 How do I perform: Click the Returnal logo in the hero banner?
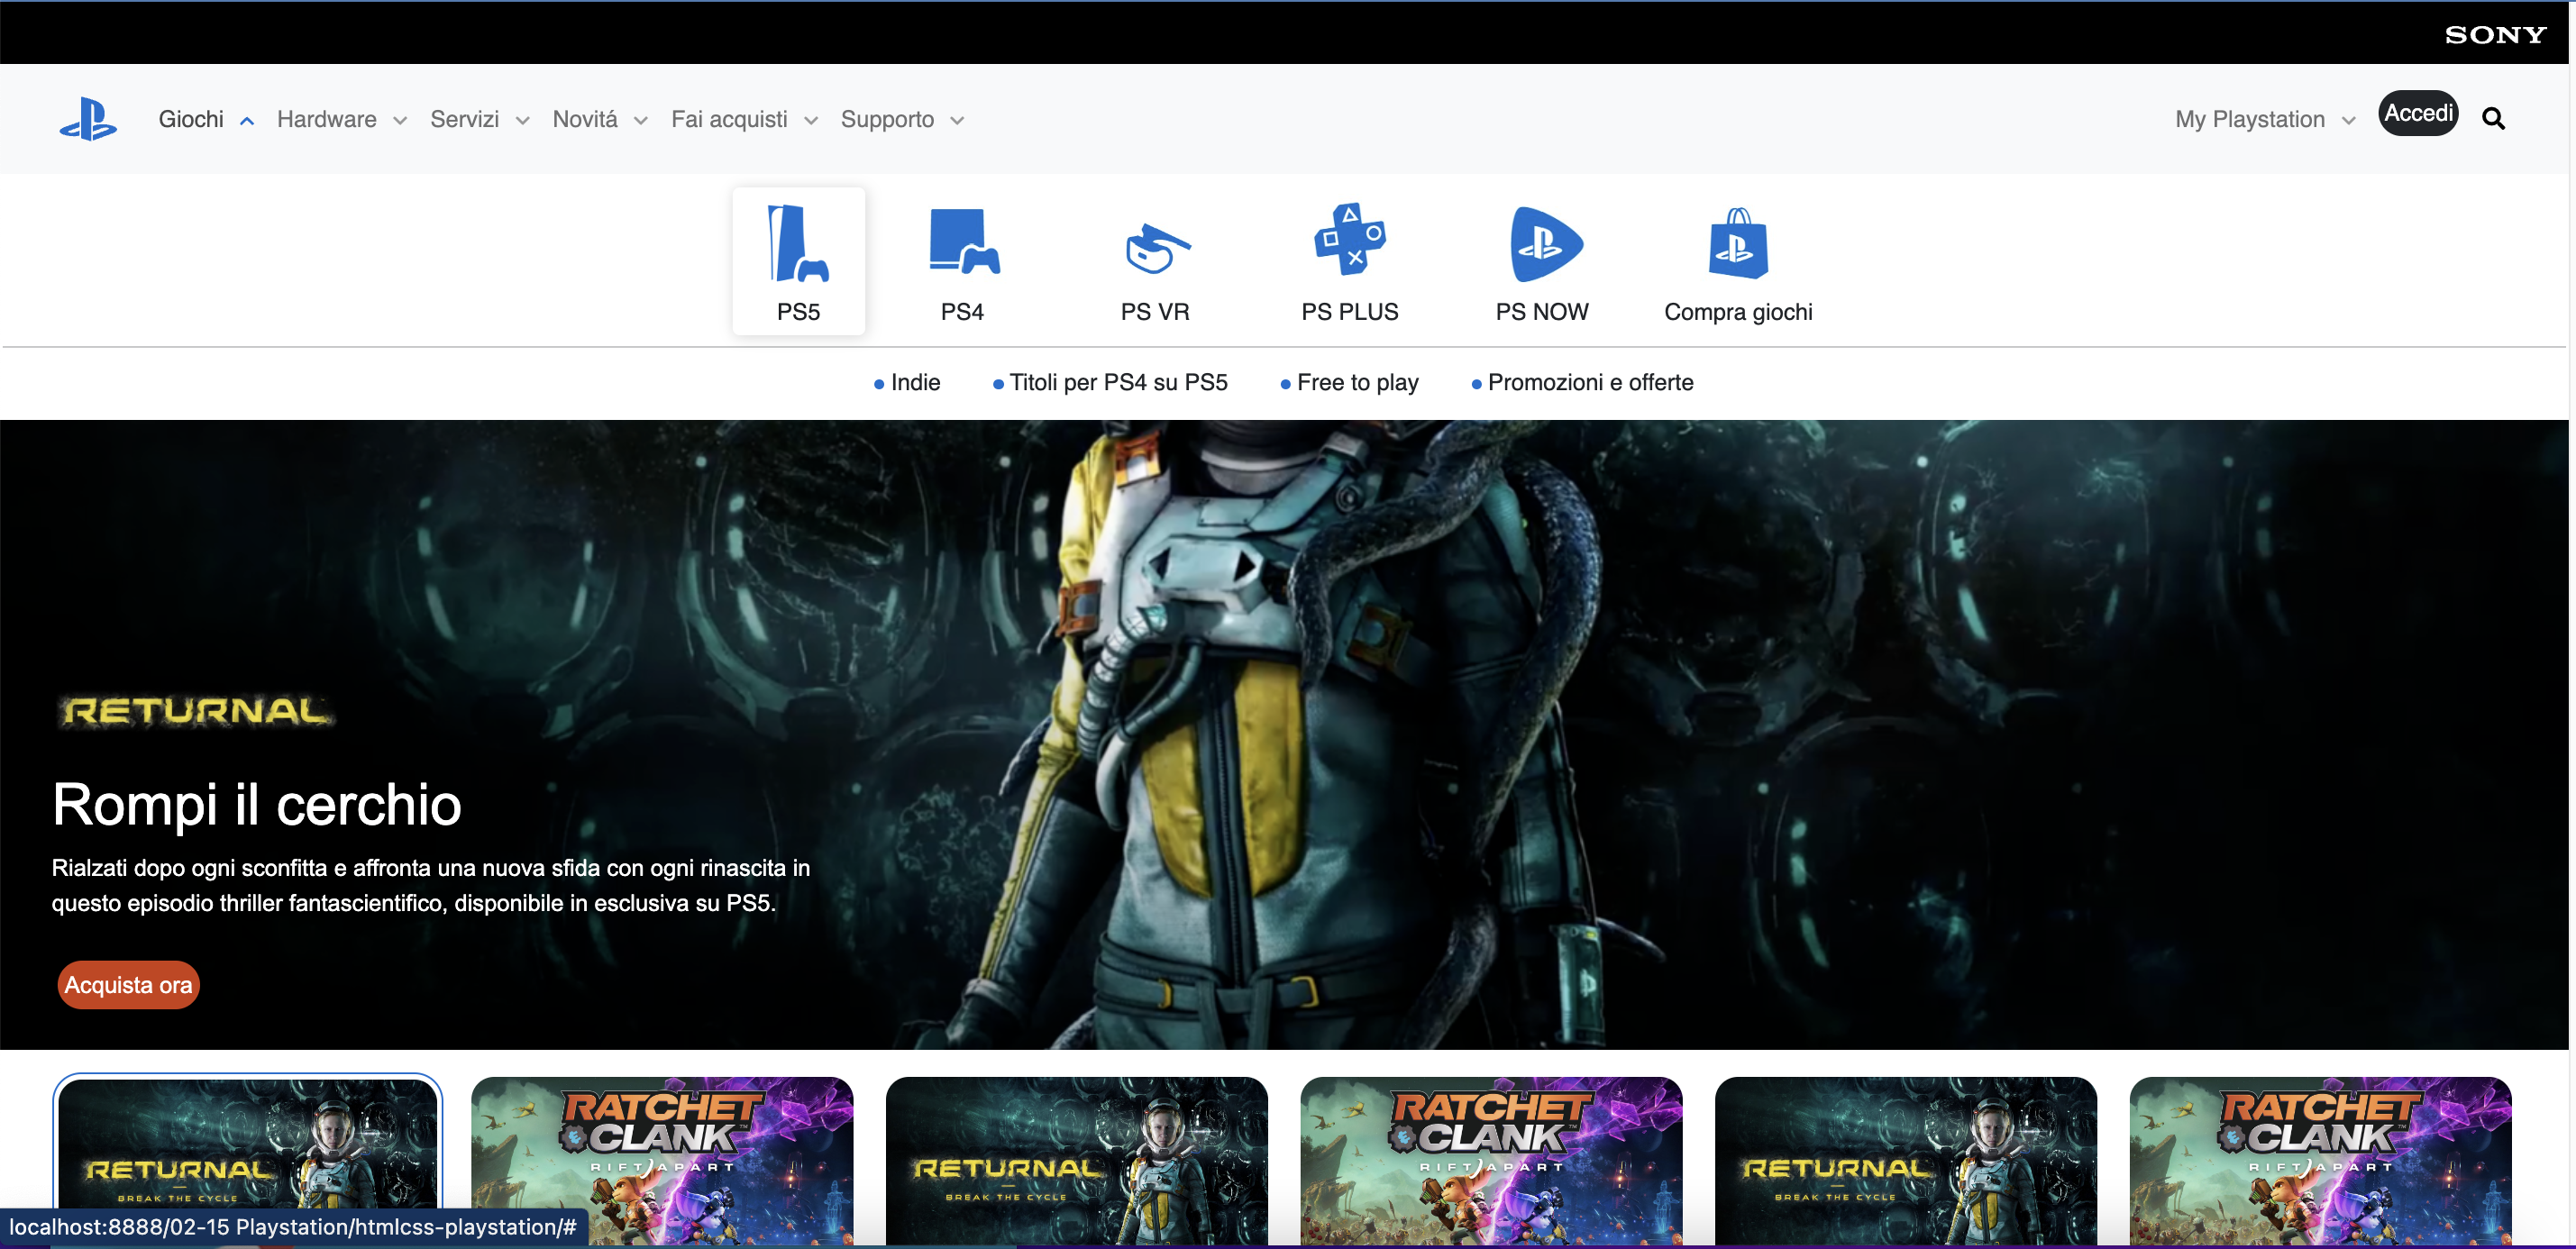pyautogui.click(x=196, y=711)
